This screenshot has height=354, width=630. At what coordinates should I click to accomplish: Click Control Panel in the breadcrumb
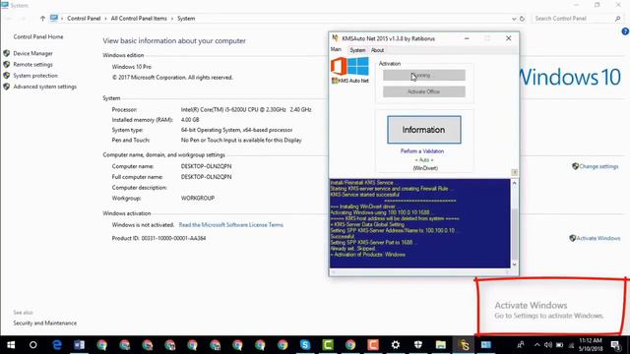[84, 19]
